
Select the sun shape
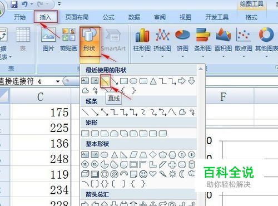172,174
